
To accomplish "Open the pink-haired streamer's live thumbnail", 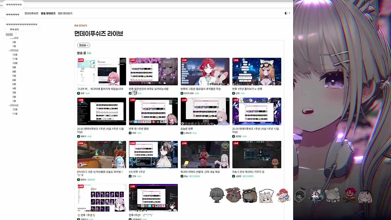I will [101, 71].
